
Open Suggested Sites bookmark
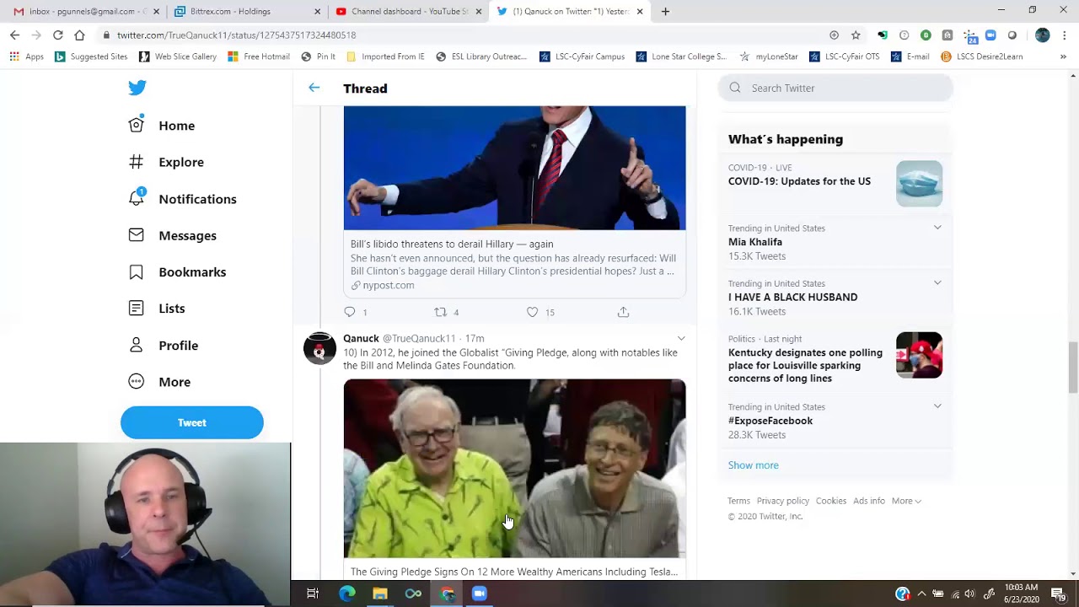[x=91, y=56]
